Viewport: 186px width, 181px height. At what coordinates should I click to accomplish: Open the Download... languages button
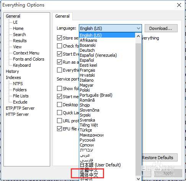click(x=161, y=28)
